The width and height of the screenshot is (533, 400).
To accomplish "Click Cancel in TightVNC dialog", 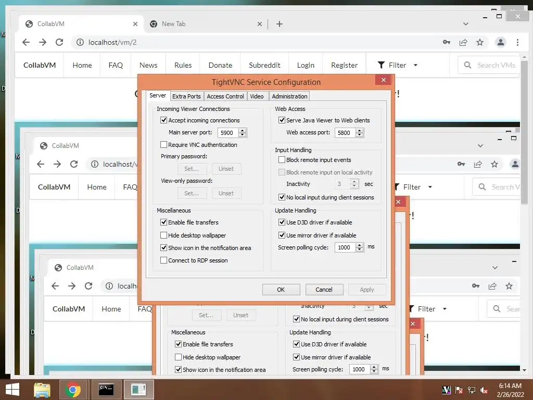I will pos(324,290).
